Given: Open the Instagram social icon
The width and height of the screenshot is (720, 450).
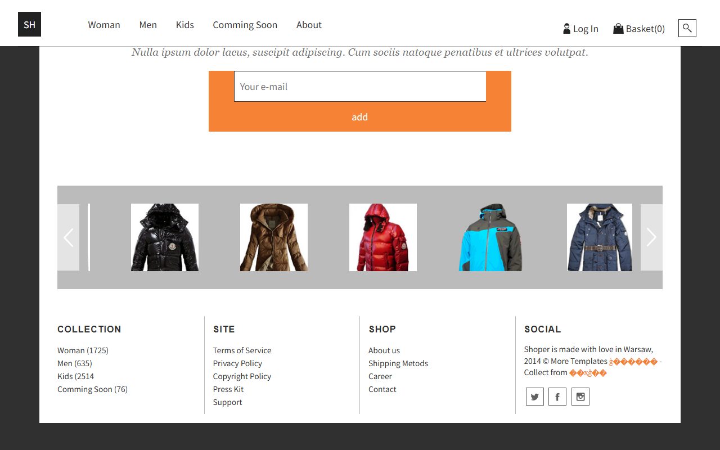Looking at the screenshot, I should pos(580,397).
